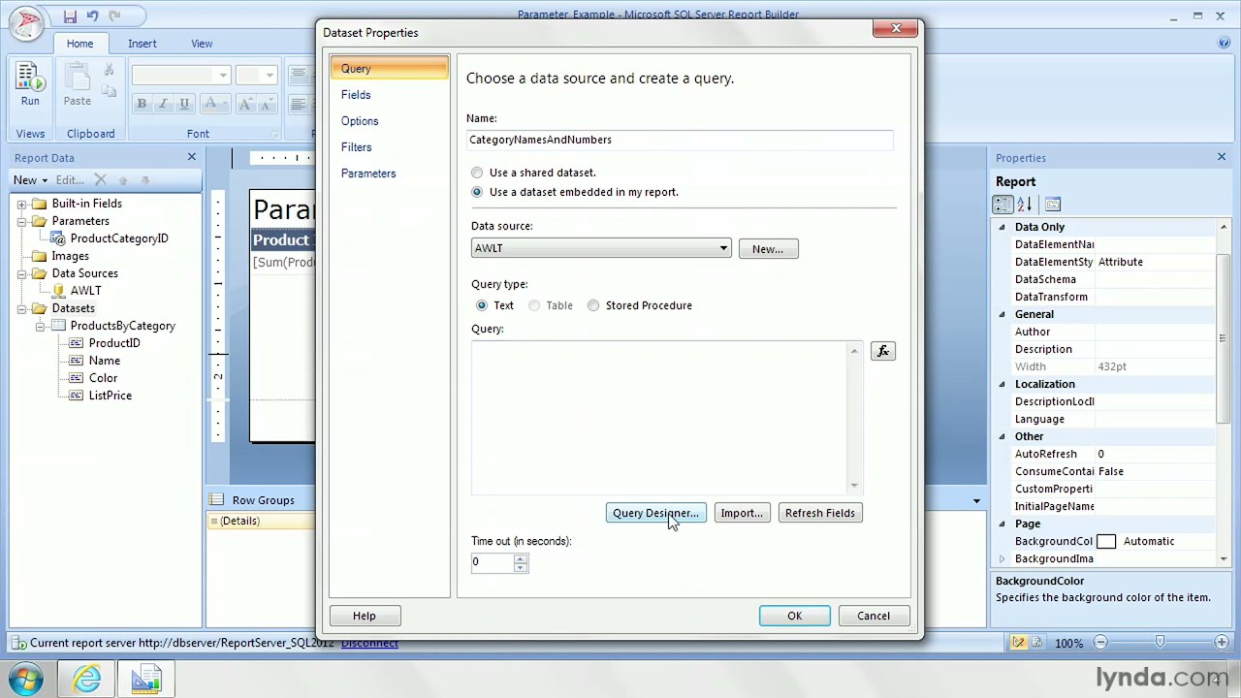Click the New data source button
1241x698 pixels.
pos(768,249)
